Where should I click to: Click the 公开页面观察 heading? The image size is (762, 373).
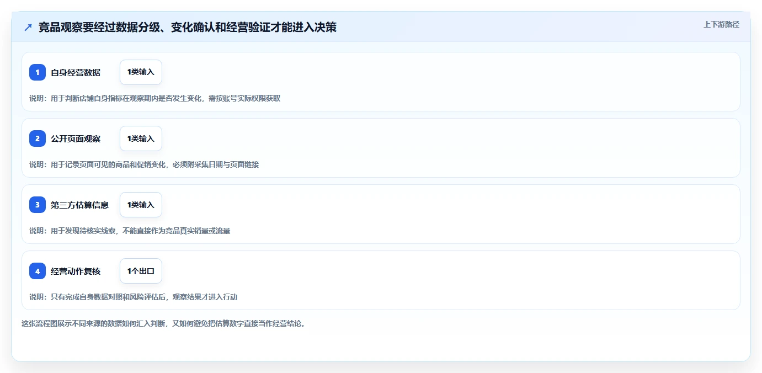point(76,138)
